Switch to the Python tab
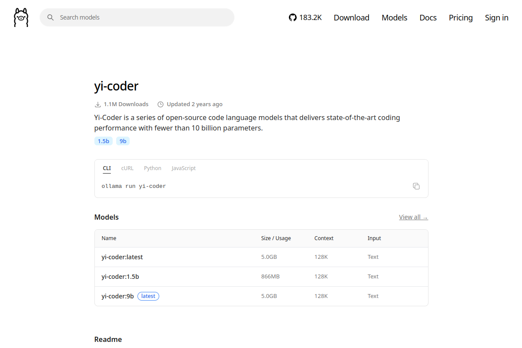Screen dimensions: 522x348 153,168
